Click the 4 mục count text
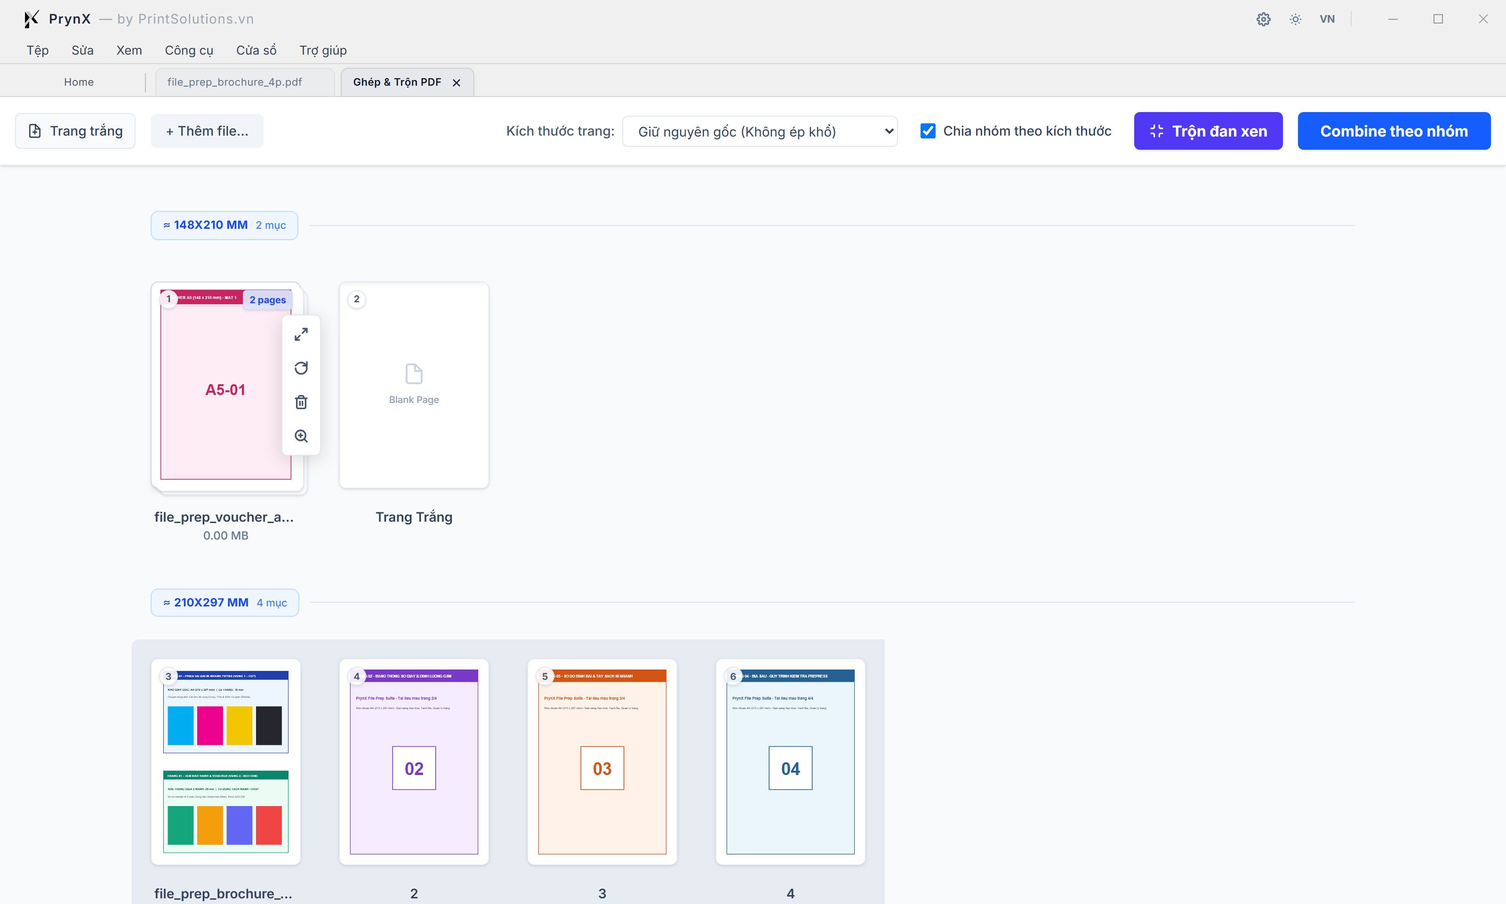The image size is (1506, 904). [x=272, y=603]
